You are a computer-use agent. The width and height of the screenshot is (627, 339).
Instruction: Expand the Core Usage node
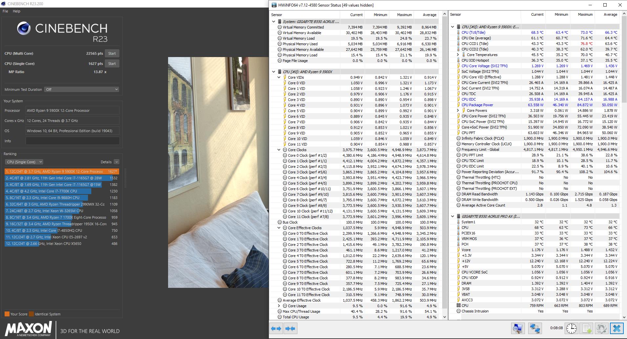pyautogui.click(x=279, y=306)
